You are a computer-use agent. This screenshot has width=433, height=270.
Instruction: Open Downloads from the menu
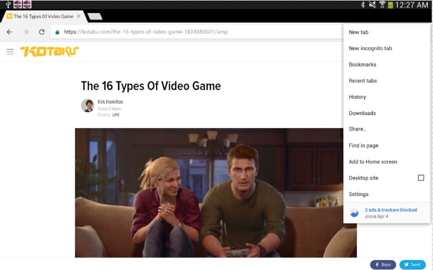click(x=362, y=113)
